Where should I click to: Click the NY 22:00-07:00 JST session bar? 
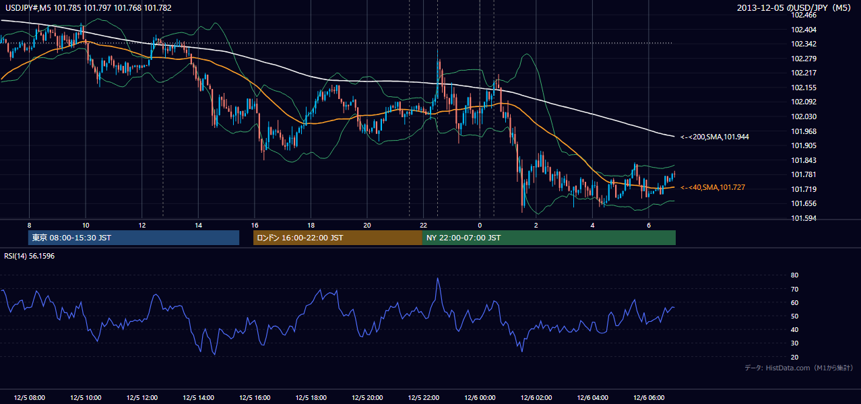(549, 238)
